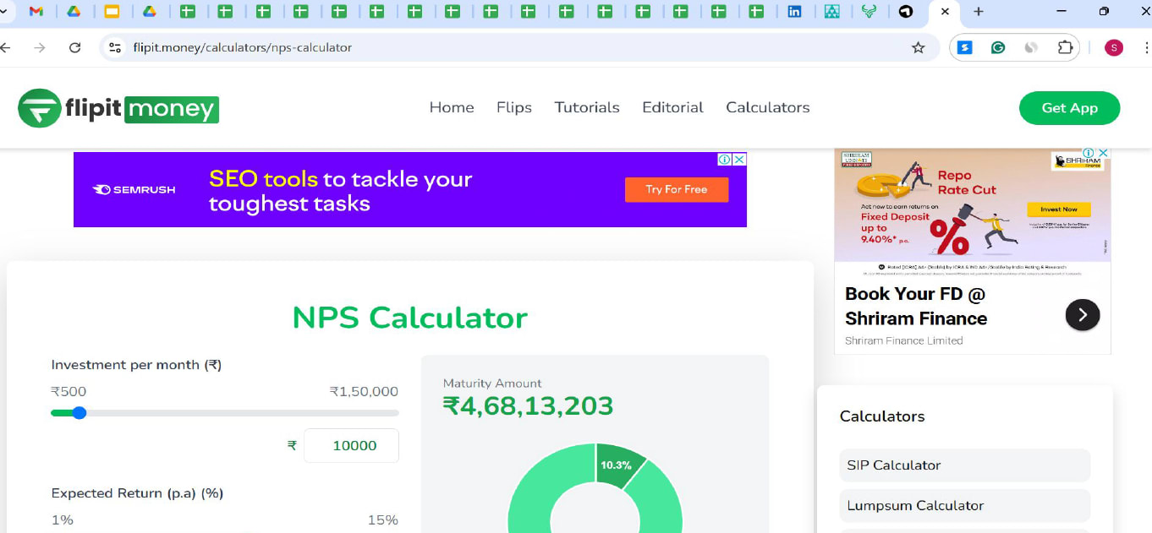The height and width of the screenshot is (533, 1152).
Task: Click the flipit money logo
Action: [x=118, y=108]
